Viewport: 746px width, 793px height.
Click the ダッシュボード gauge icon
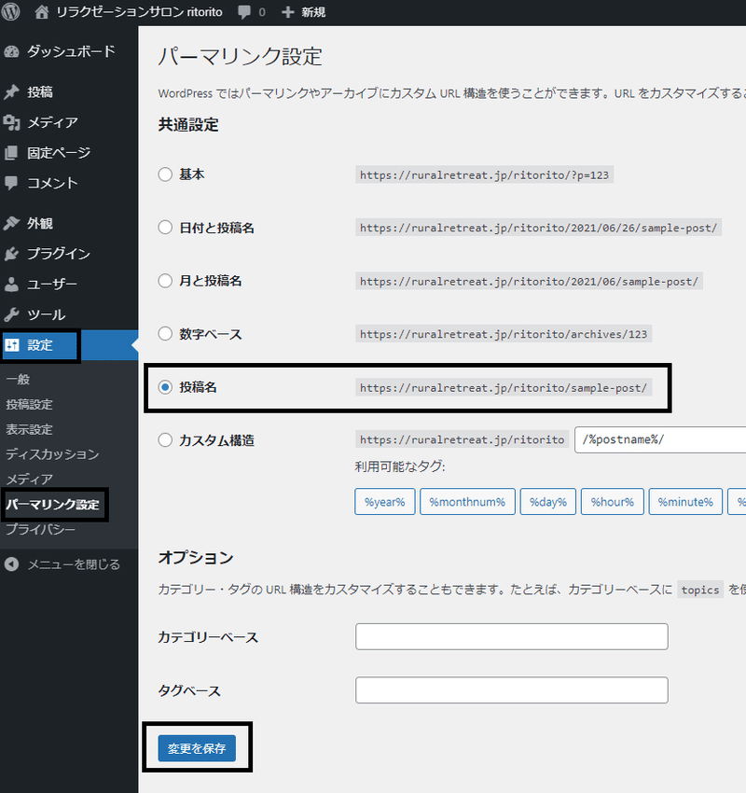click(11, 51)
